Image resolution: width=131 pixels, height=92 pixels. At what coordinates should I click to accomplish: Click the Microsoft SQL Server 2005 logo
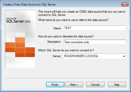point(18,20)
